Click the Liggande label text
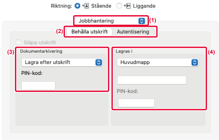Viewport: 219px width, 140px height. pyautogui.click(x=144, y=6)
